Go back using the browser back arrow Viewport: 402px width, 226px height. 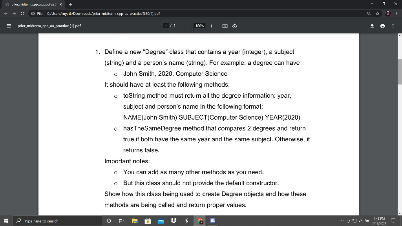click(x=5, y=12)
